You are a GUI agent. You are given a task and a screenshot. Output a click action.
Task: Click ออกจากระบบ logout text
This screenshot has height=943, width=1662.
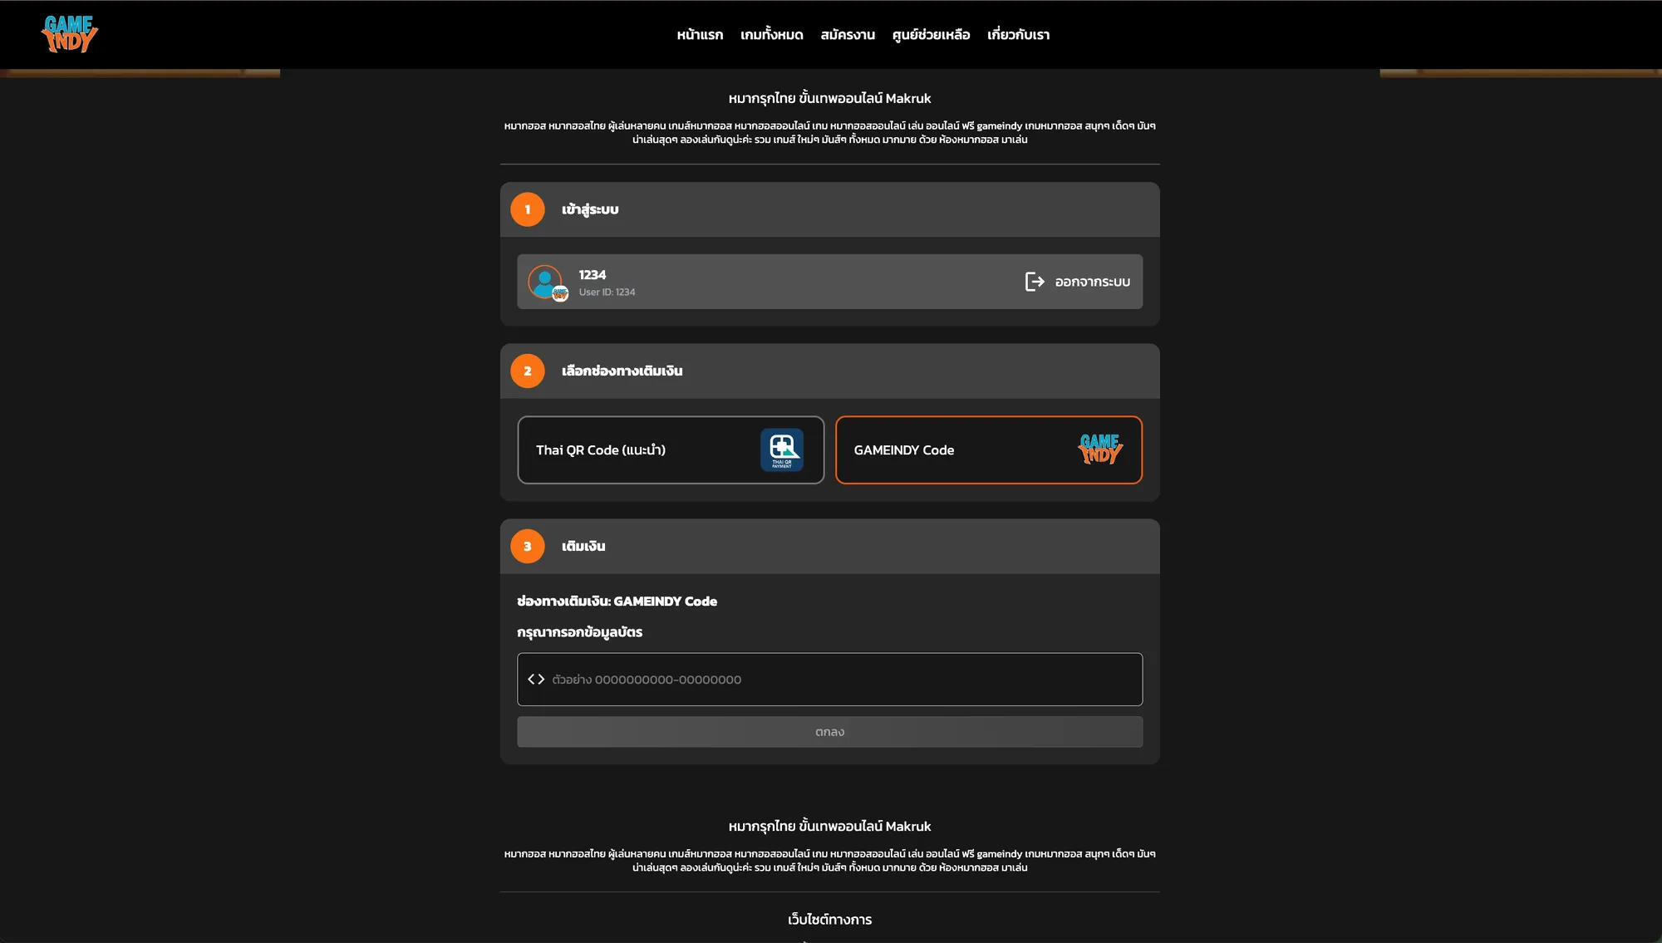(x=1092, y=282)
